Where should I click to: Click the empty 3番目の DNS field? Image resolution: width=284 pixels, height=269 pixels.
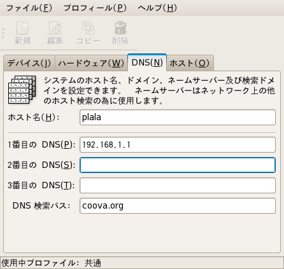(178, 186)
